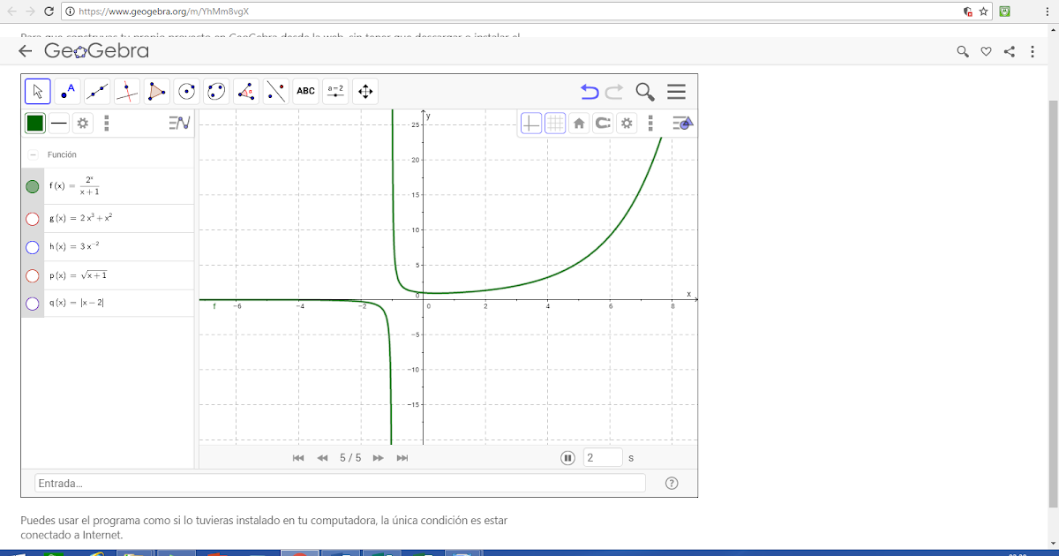Activate the Move Graphics View tool
Viewport: 1059px width, 556px height.
tap(365, 91)
